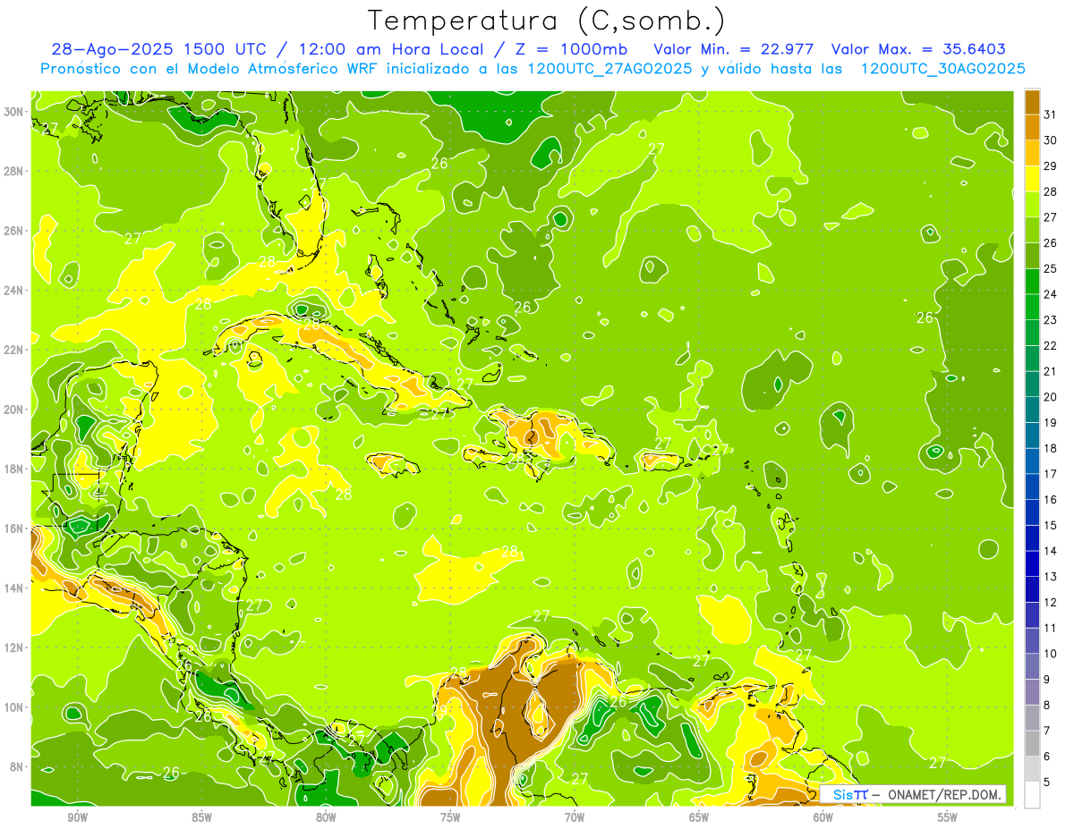Click the init time '1200UTC_27AGO2025'
Image resolution: width=1074 pixels, height=829 pixels.
click(609, 69)
